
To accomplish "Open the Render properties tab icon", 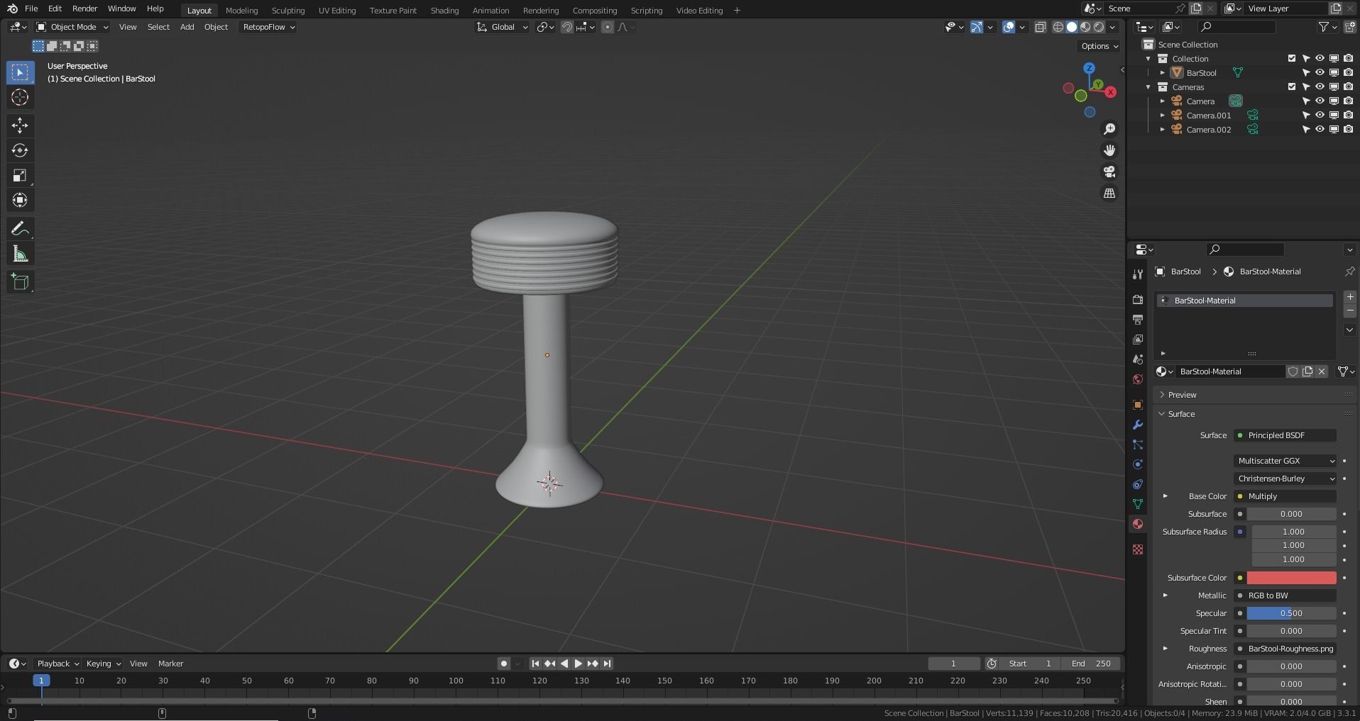I will (x=1138, y=300).
